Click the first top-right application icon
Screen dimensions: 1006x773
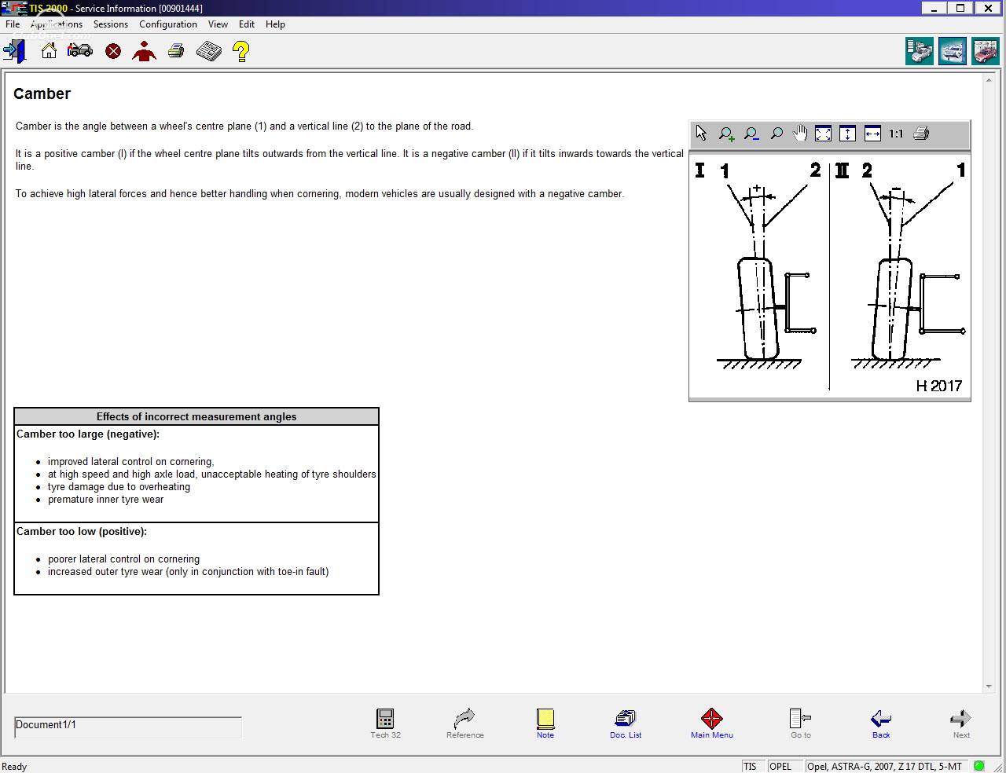tap(920, 51)
